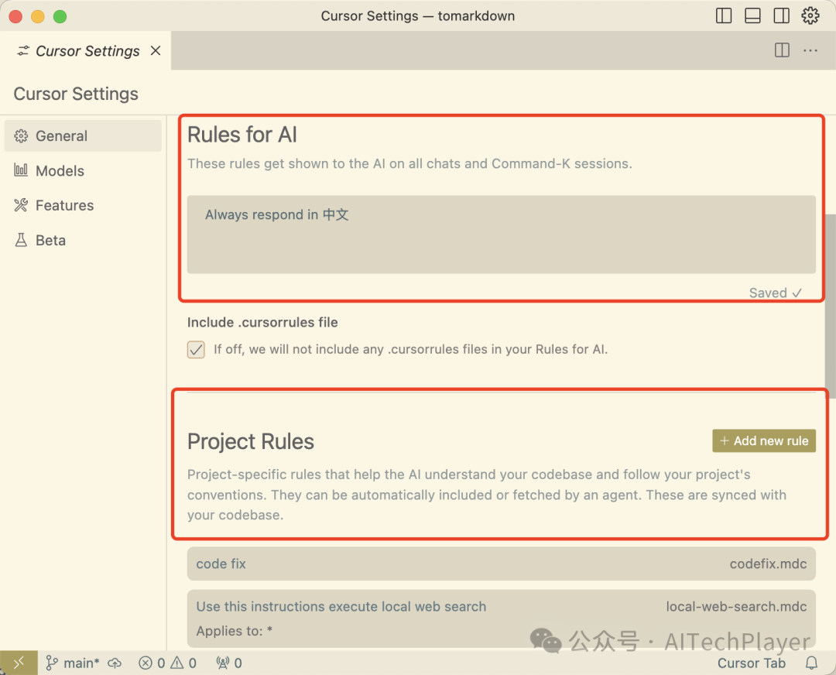The width and height of the screenshot is (836, 675).
Task: Click the Features tools icon
Action: [x=21, y=204]
